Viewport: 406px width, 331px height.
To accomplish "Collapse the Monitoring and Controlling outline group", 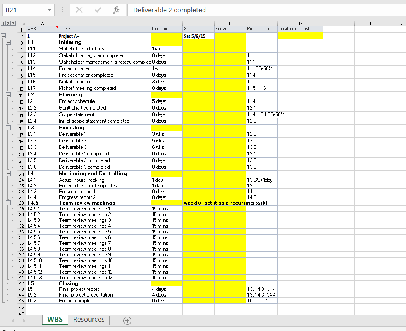I will [x=9, y=173].
